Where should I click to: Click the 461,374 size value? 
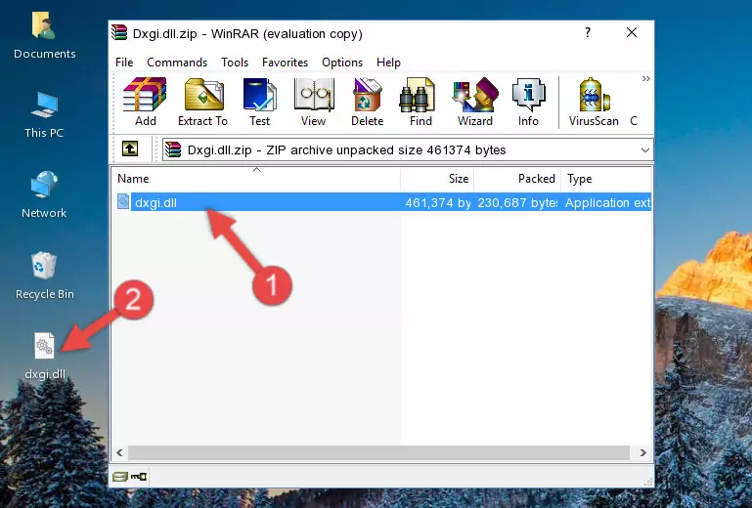(438, 203)
